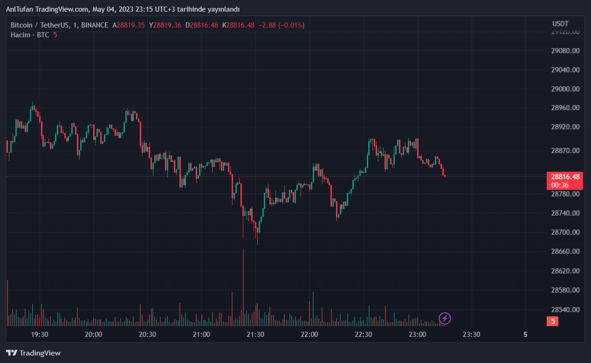Viewport: 591px width, 363px height.
Task: Click the TradingView logo at bottom left
Action: click(x=33, y=353)
